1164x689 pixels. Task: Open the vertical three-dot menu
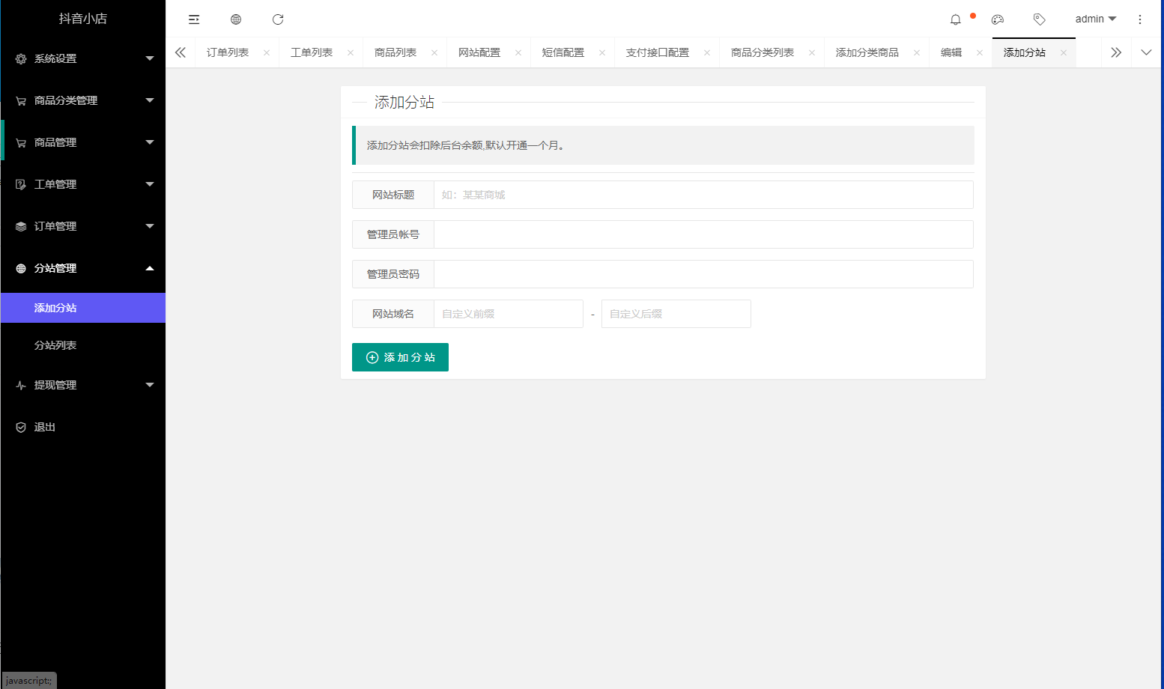coord(1139,19)
